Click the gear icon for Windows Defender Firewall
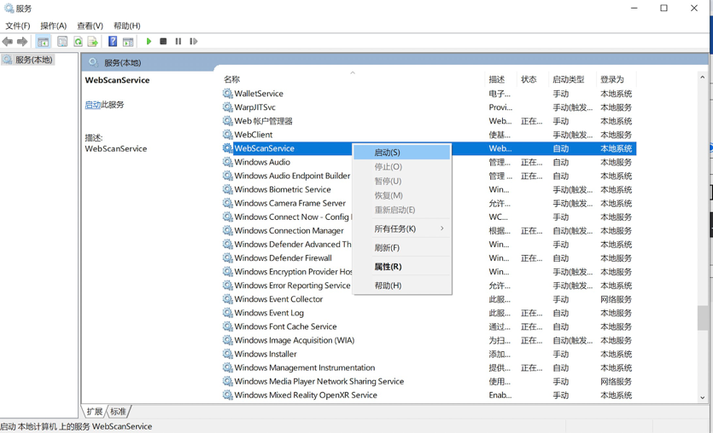 click(227, 257)
